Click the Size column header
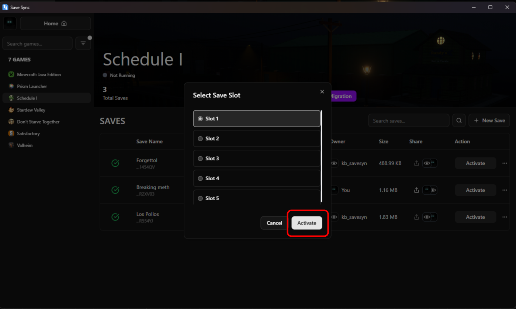Image resolution: width=516 pixels, height=309 pixels. point(384,142)
